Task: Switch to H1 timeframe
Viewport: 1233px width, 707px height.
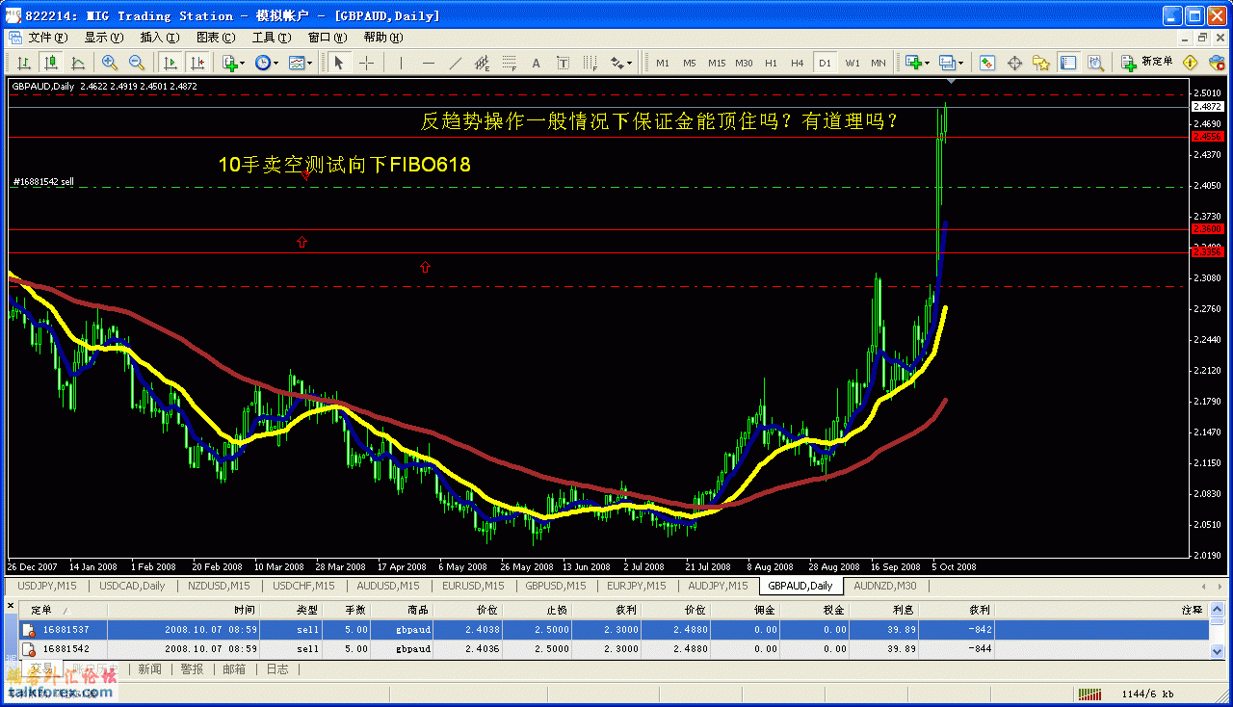Action: [x=771, y=63]
